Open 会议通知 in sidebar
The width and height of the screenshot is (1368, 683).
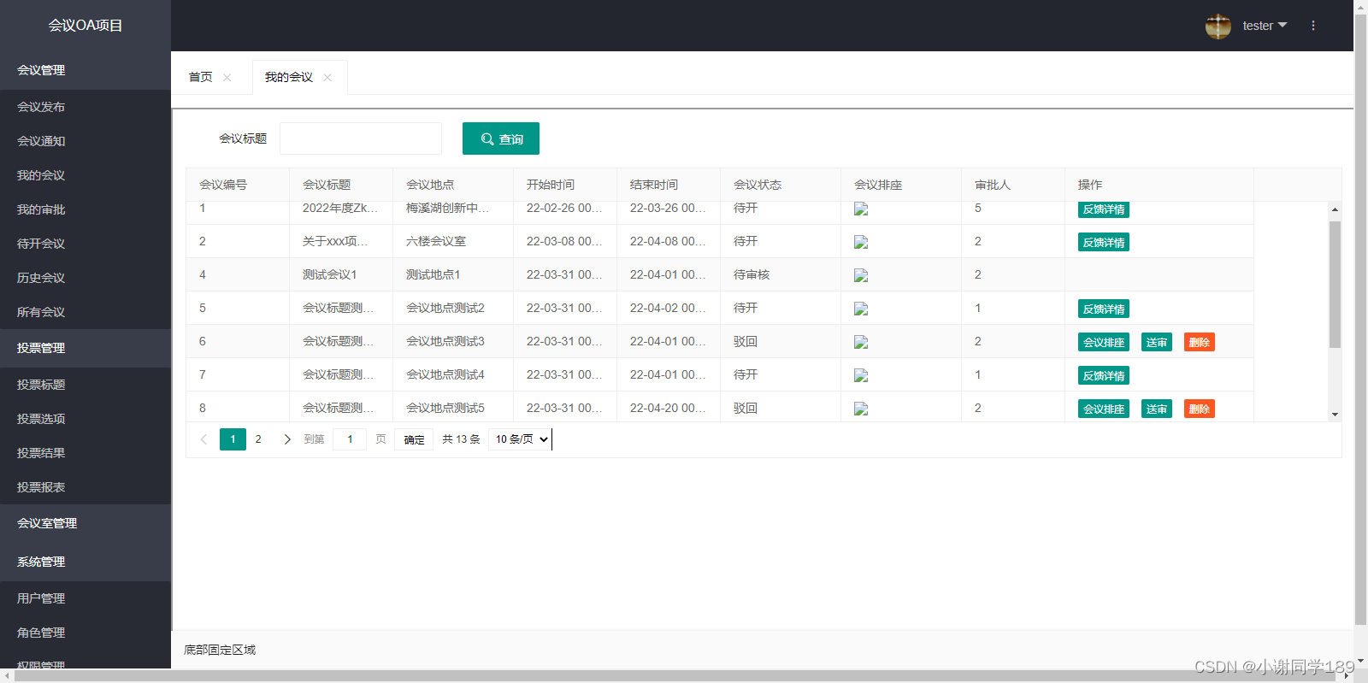[85, 141]
